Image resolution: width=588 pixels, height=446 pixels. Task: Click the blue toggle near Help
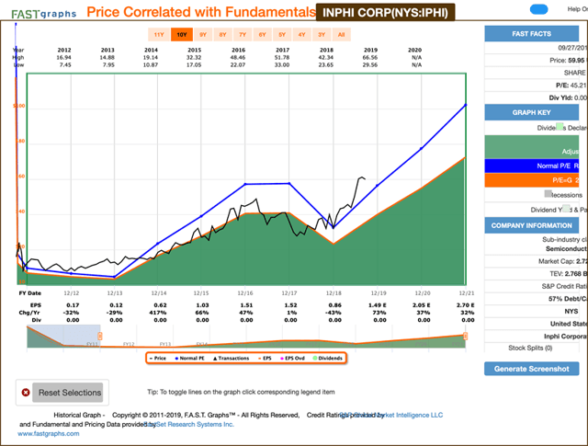pyautogui.click(x=539, y=9)
